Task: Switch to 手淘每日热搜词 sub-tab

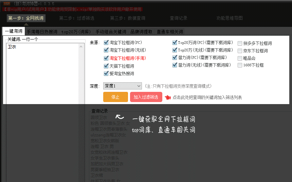Action: (42, 32)
